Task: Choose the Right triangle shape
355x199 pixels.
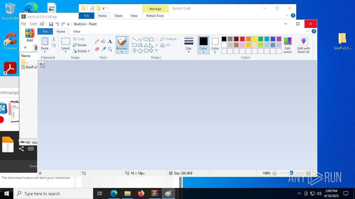Action: [151, 45]
